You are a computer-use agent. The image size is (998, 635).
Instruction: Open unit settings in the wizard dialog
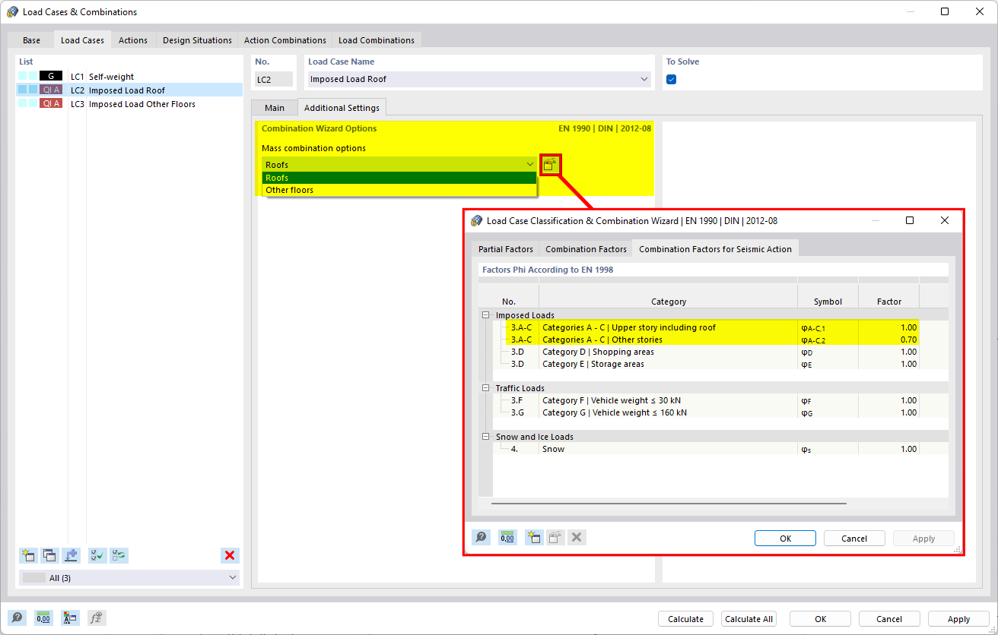pos(507,537)
